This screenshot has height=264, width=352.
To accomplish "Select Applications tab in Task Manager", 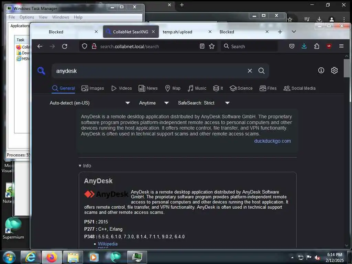I will click(x=20, y=26).
